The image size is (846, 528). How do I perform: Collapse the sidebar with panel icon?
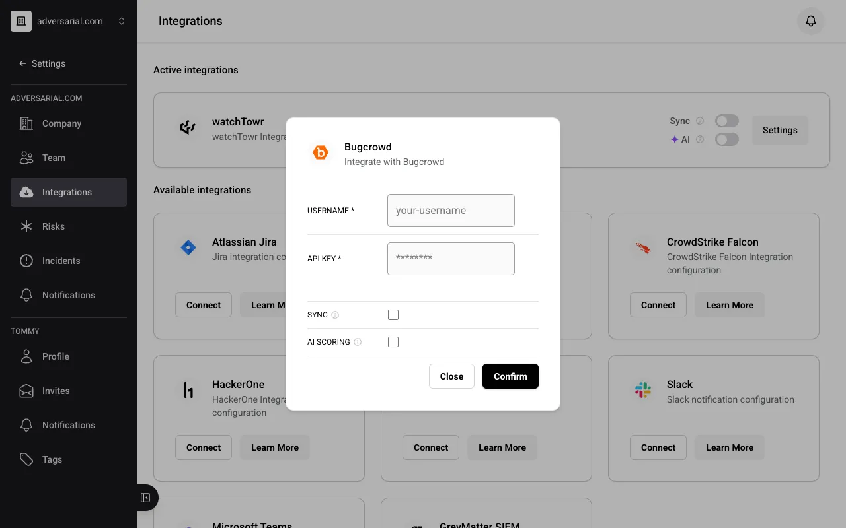click(145, 498)
